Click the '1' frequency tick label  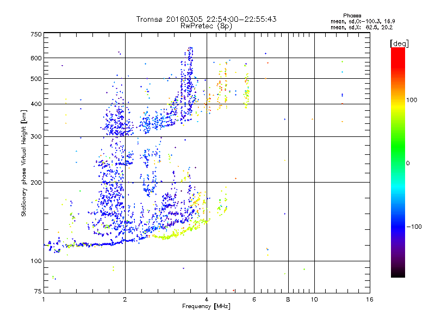point(43,299)
